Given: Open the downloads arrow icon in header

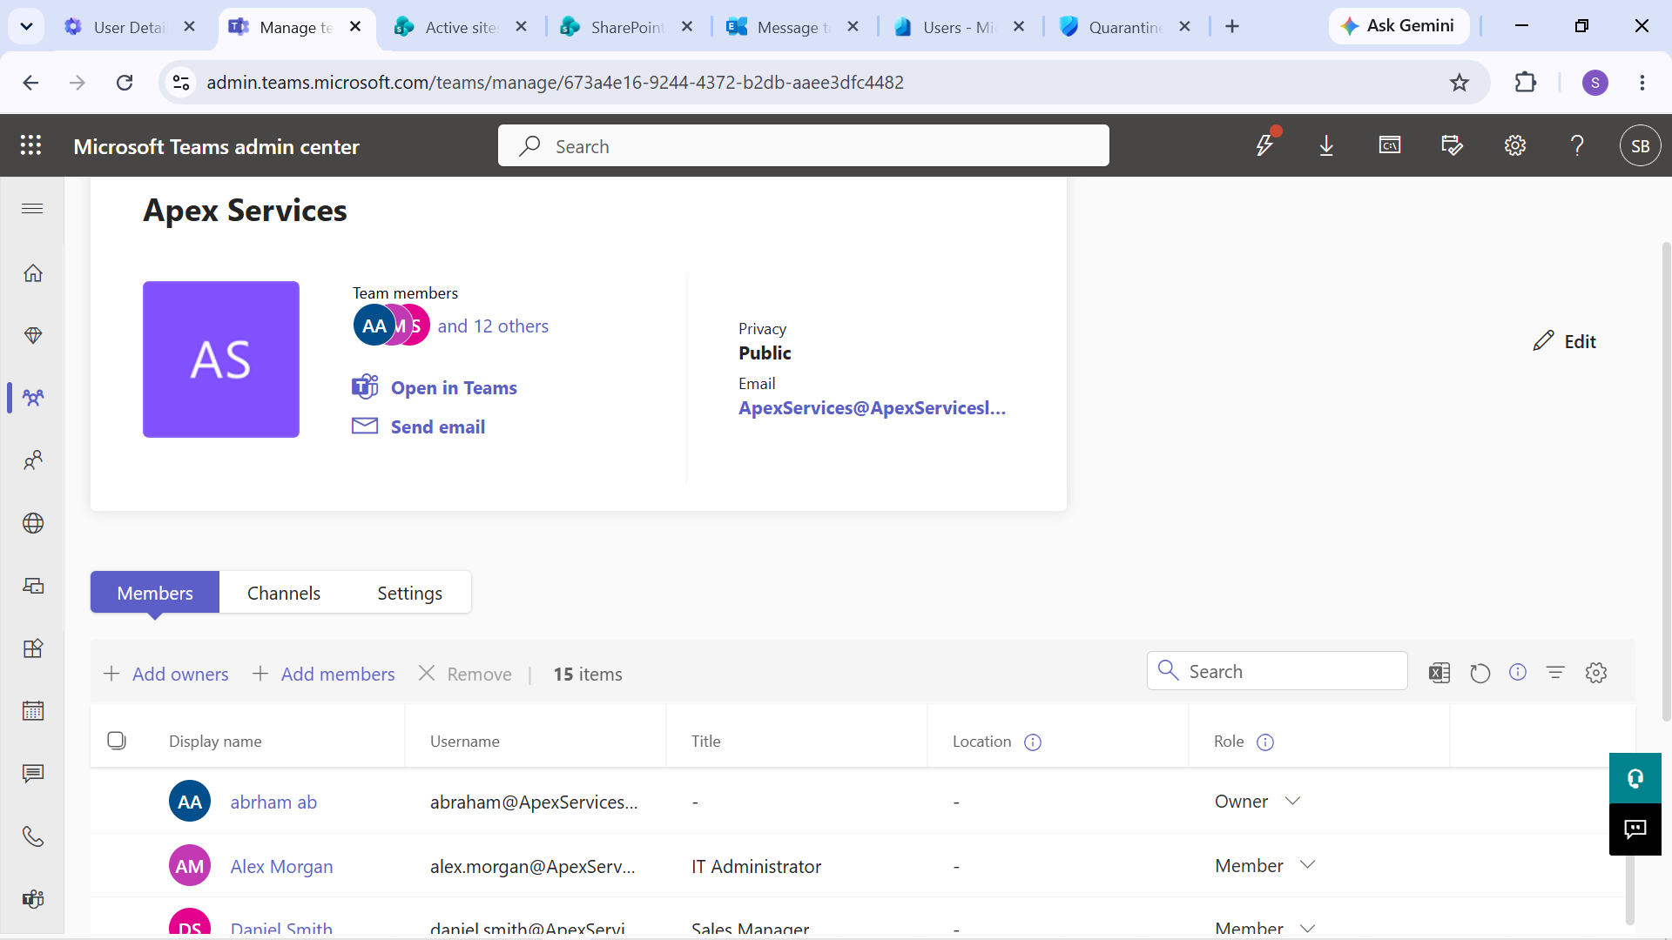Looking at the screenshot, I should coord(1326,145).
